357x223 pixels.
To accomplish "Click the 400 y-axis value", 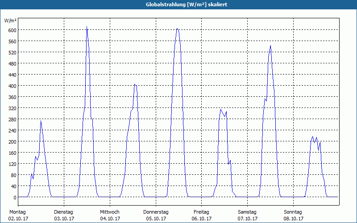I will click(x=12, y=86).
